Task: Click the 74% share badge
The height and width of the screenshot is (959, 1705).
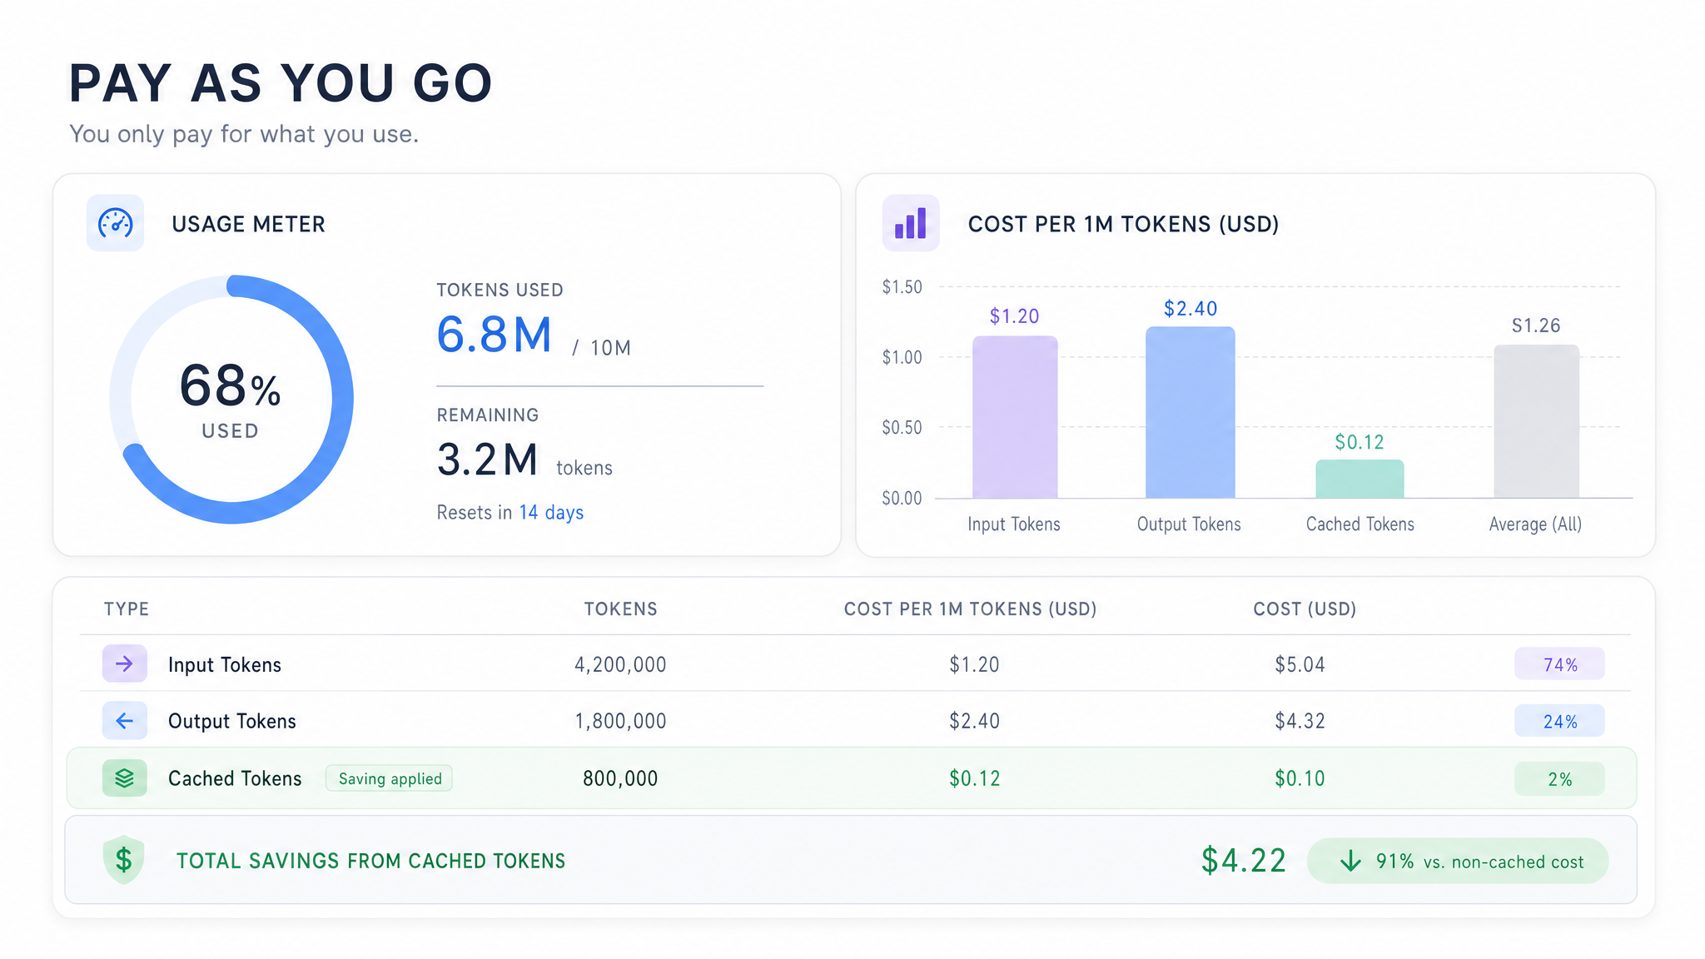Action: 1559,664
